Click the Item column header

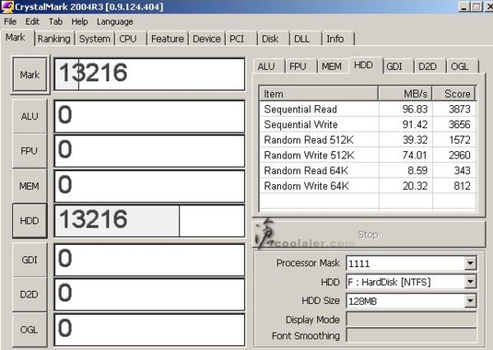pyautogui.click(x=319, y=94)
